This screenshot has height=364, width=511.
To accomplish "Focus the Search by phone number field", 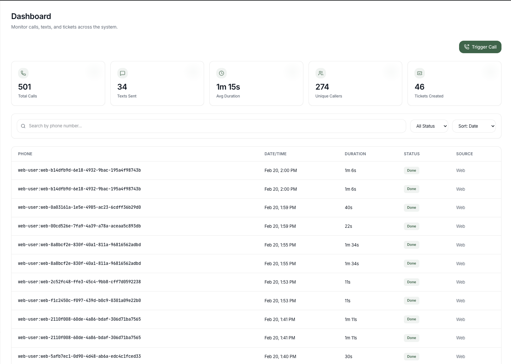I will click(214, 126).
